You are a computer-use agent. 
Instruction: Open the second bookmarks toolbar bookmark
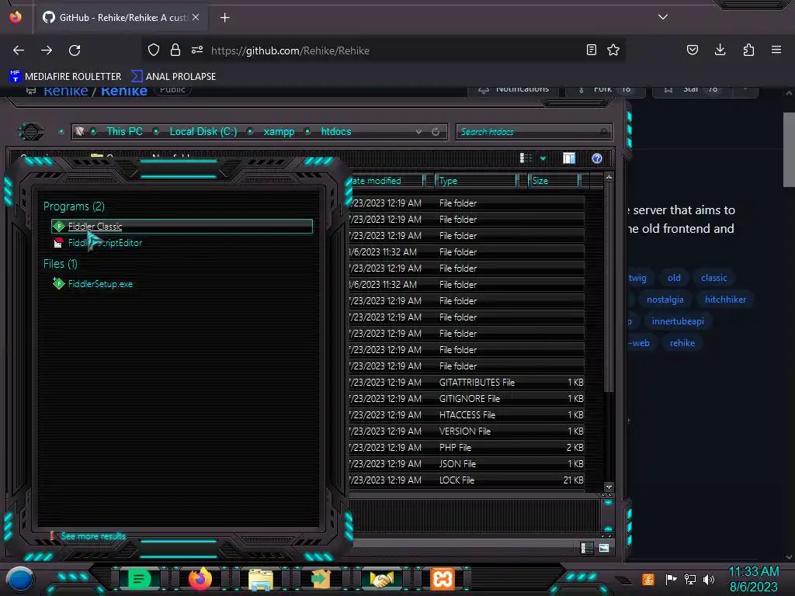click(x=173, y=77)
